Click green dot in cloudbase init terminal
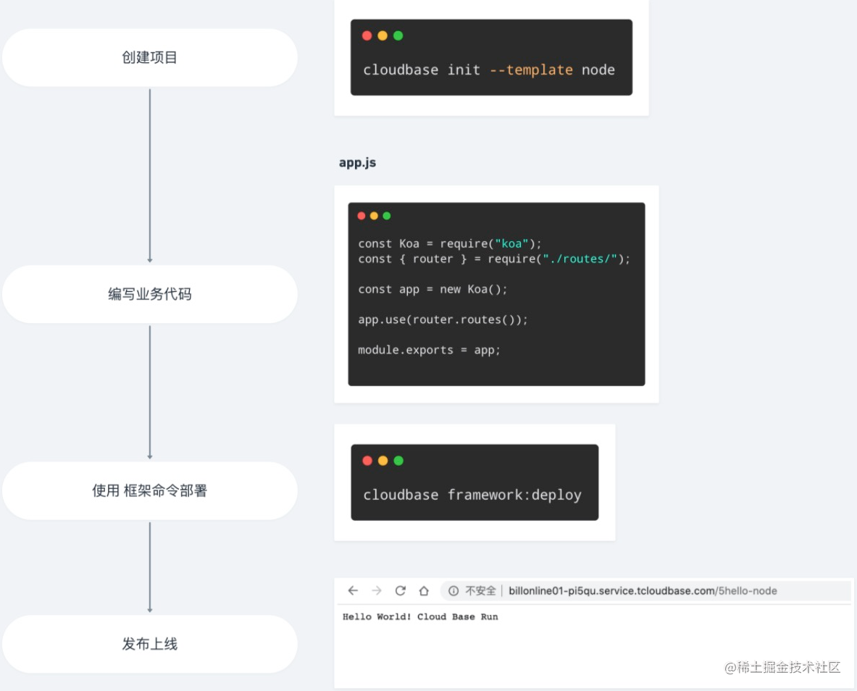The image size is (857, 691). (x=398, y=35)
